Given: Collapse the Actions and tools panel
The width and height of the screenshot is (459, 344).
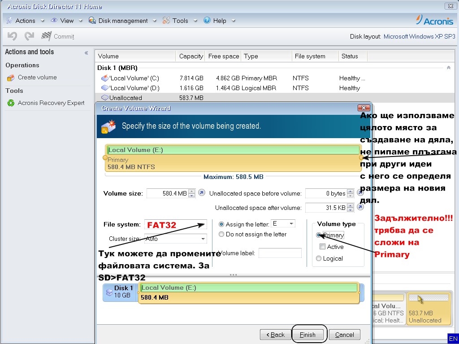Looking at the screenshot, I should (86, 53).
